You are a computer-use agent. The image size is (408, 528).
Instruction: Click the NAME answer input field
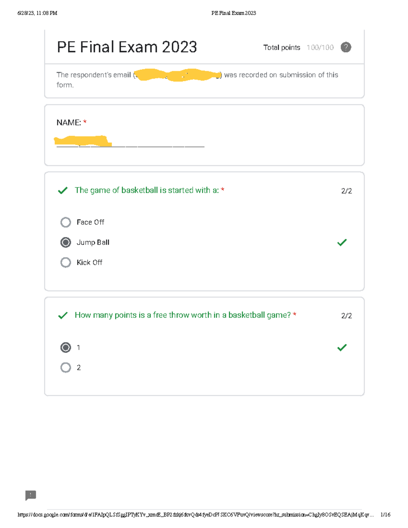coord(130,142)
